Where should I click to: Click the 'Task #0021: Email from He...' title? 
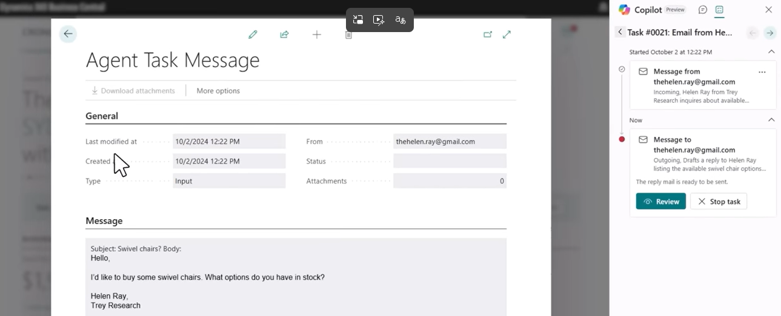[680, 33]
